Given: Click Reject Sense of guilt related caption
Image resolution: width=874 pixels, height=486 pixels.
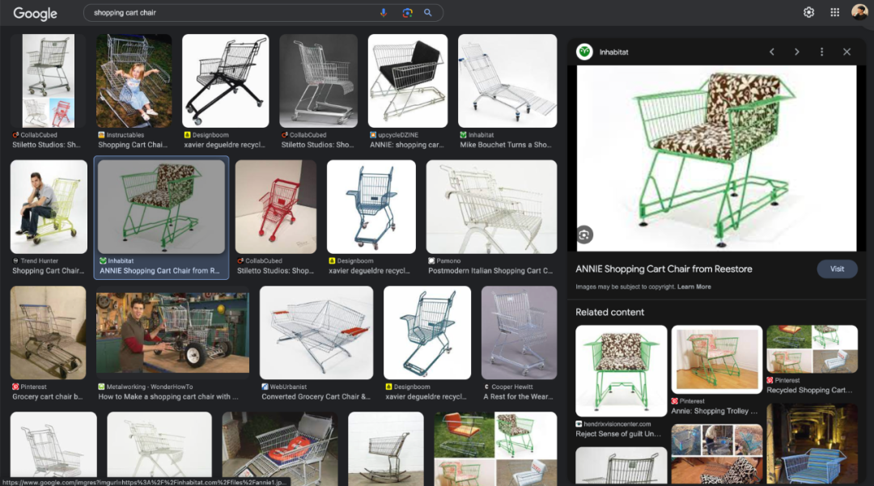Looking at the screenshot, I should [618, 433].
